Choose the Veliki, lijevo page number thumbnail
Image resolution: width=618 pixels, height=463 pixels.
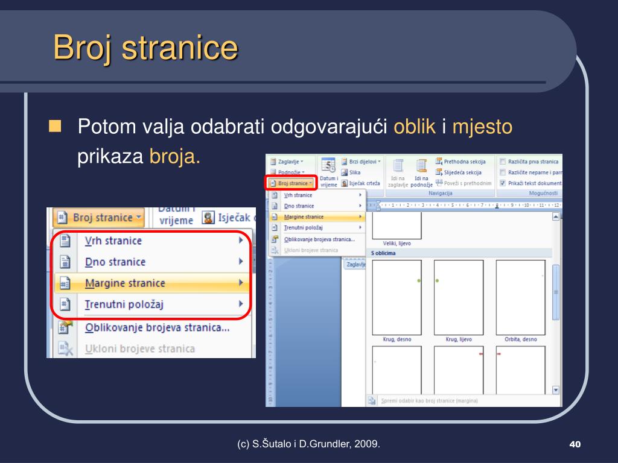(397, 226)
